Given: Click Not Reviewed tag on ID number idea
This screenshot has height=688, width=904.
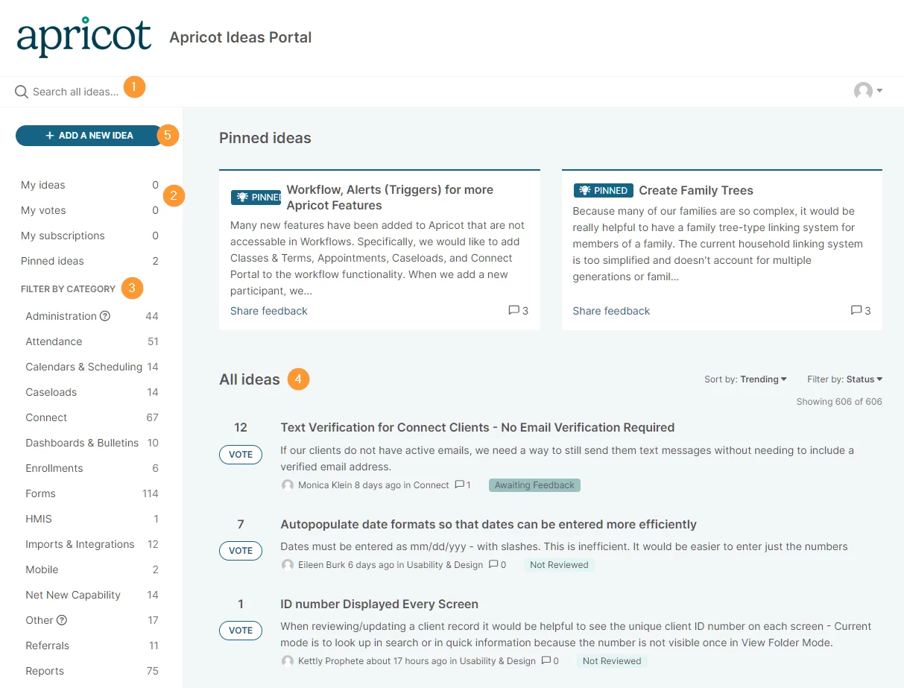Looking at the screenshot, I should click(612, 661).
